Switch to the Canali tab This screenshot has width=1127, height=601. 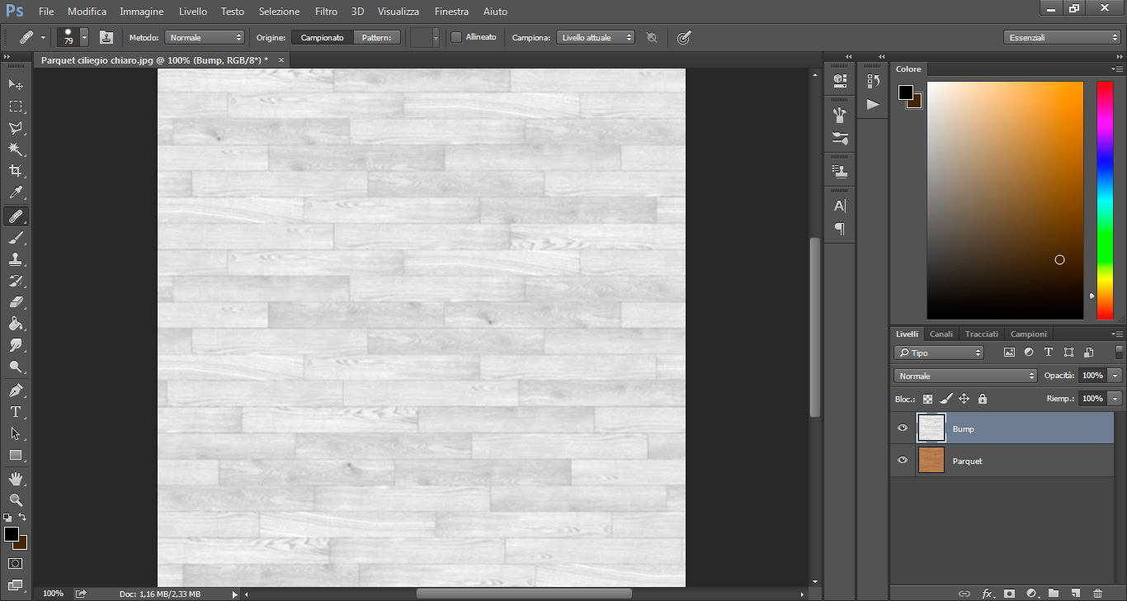(941, 334)
